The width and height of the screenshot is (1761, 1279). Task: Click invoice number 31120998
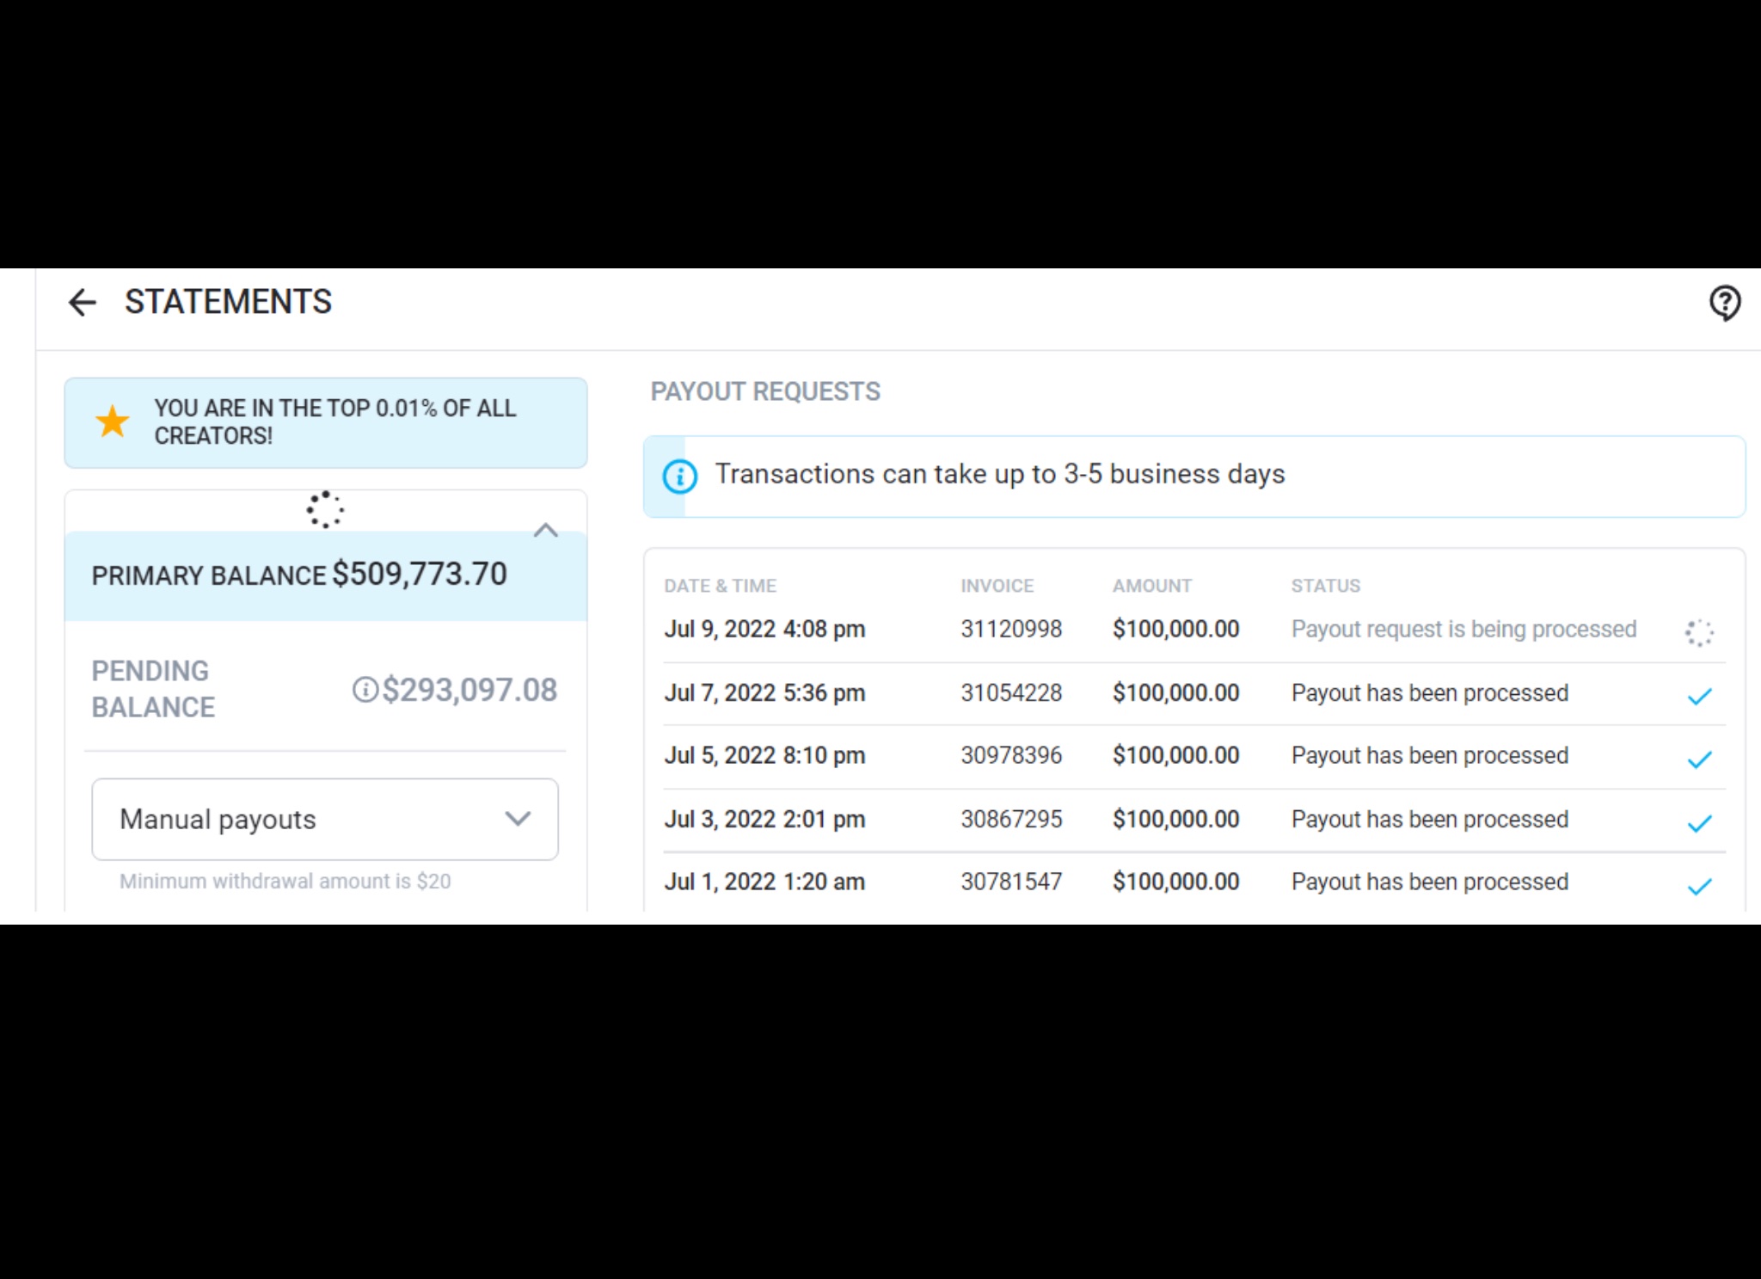click(1011, 630)
